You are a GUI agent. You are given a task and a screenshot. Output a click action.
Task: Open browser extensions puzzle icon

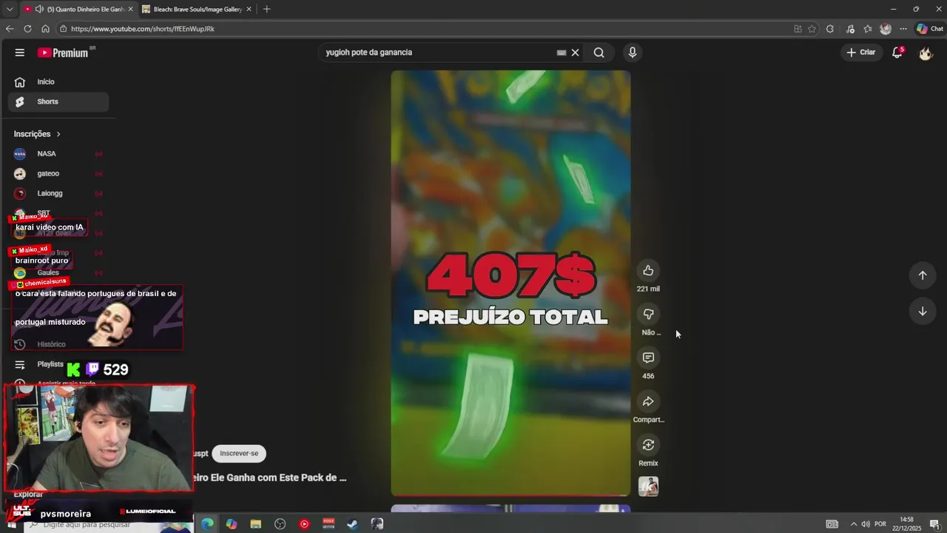click(x=830, y=29)
